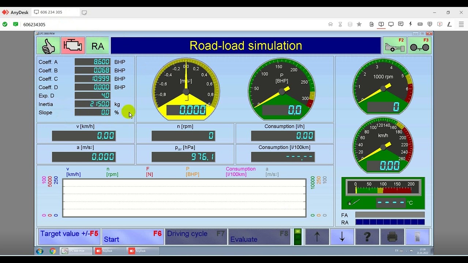The width and height of the screenshot is (468, 263).
Task: Click the magenta Consumption chart legend
Action: click(x=241, y=172)
